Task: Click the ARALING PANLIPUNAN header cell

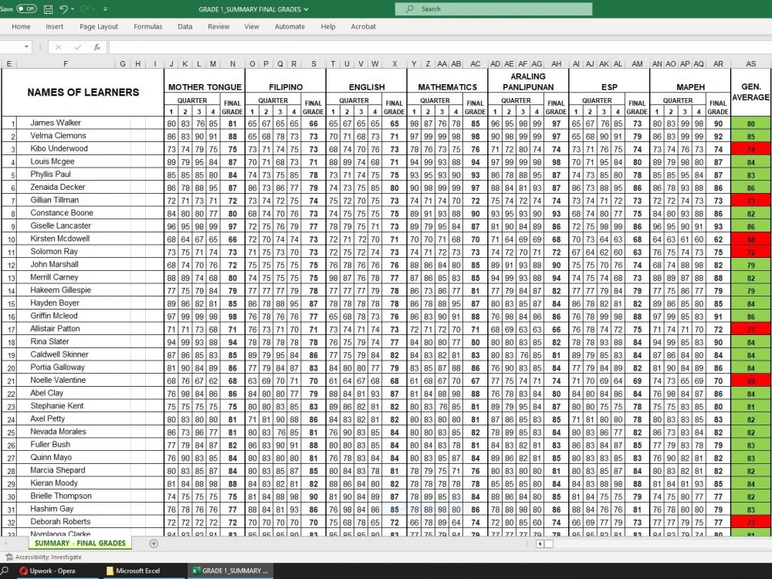Action: [528, 82]
